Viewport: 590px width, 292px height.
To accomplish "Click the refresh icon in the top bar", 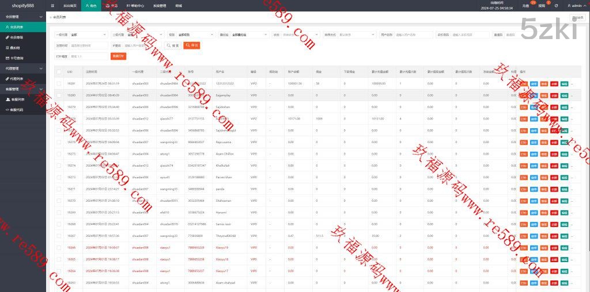I will coord(556,5).
